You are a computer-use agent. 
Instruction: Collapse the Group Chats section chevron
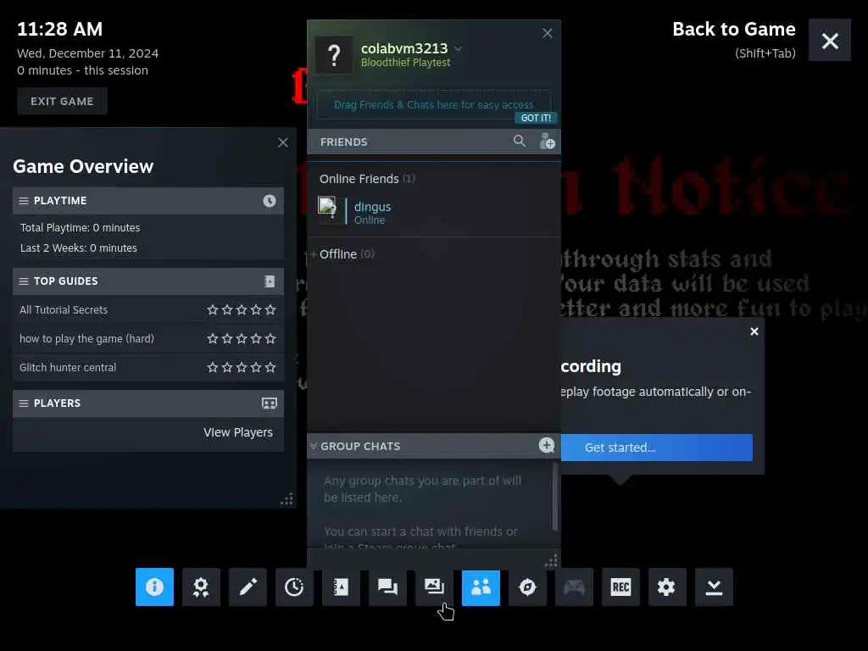point(314,446)
